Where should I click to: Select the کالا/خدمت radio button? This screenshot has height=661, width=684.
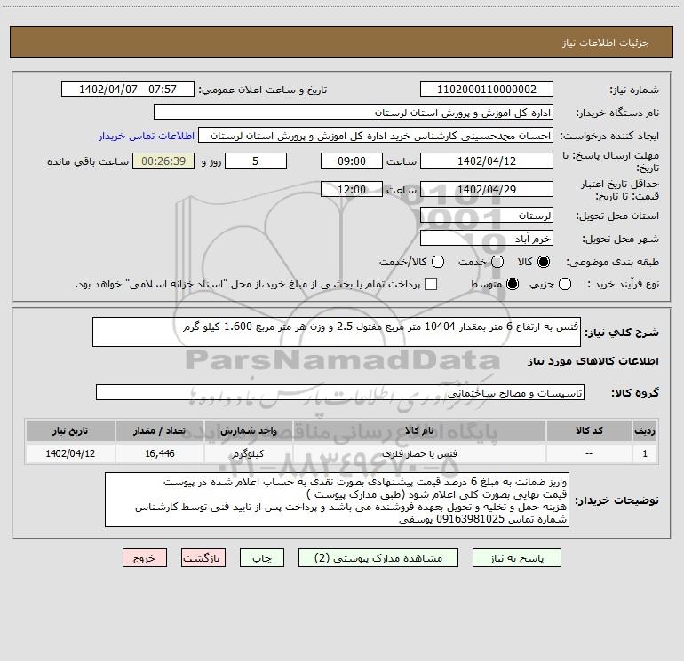tap(438, 262)
